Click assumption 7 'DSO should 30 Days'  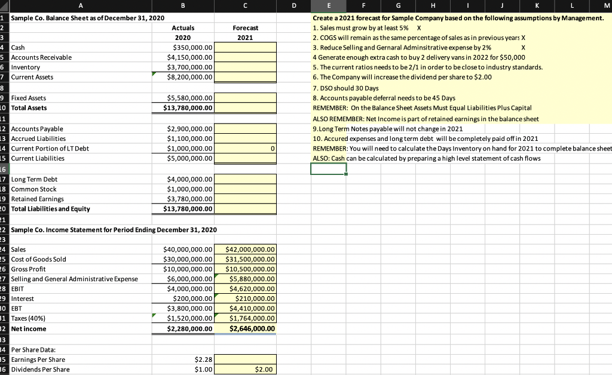346,88
